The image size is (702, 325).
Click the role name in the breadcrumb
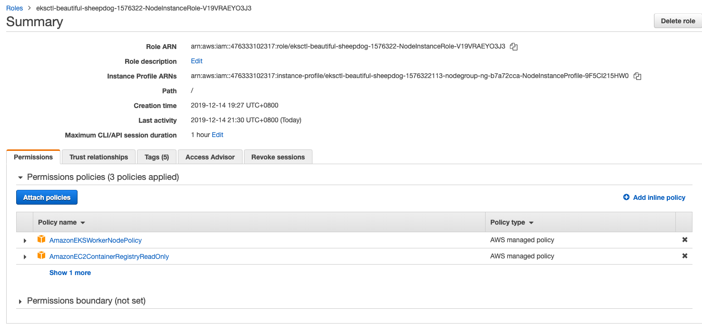tap(144, 8)
